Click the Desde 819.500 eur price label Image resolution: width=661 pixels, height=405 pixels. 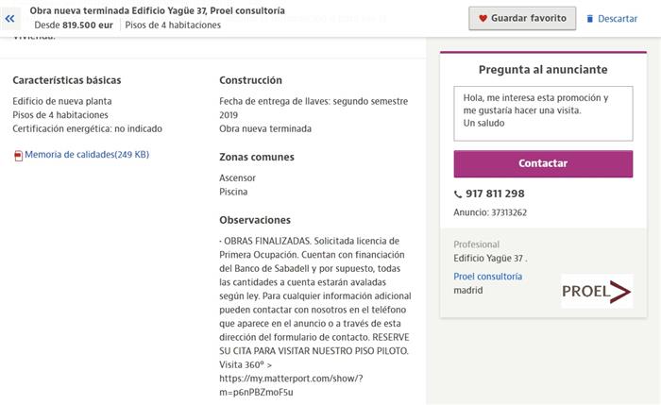(74, 25)
